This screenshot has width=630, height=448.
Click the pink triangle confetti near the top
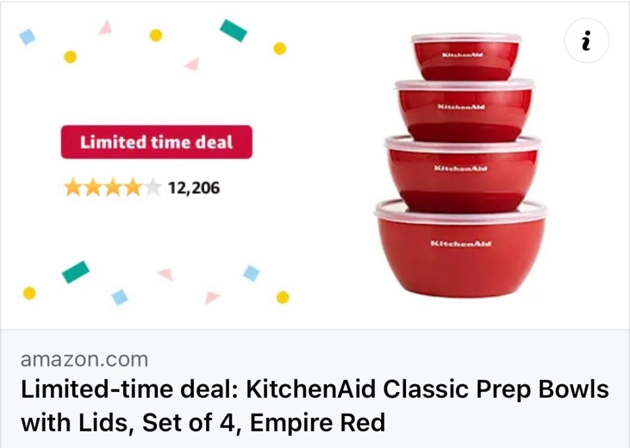(x=106, y=28)
